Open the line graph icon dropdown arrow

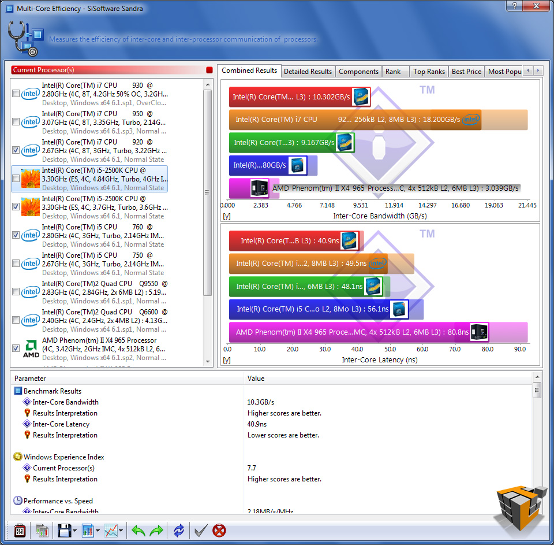point(121,531)
